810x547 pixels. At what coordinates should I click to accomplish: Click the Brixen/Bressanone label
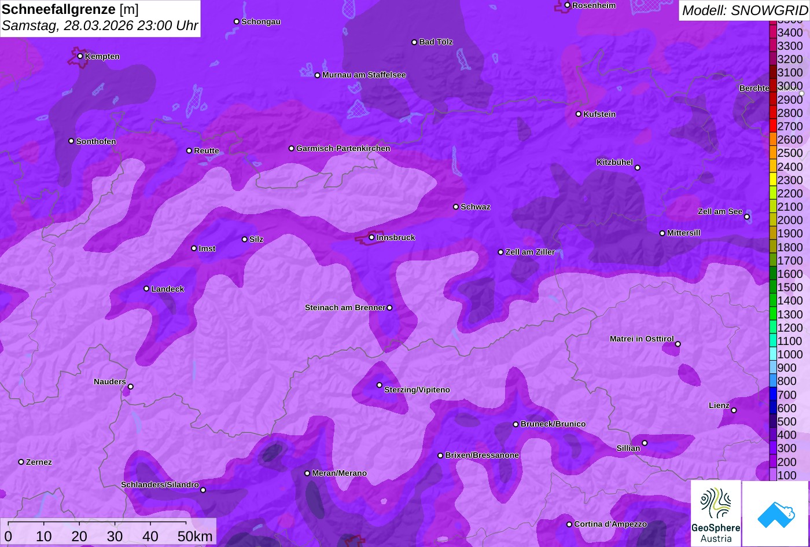click(x=482, y=456)
